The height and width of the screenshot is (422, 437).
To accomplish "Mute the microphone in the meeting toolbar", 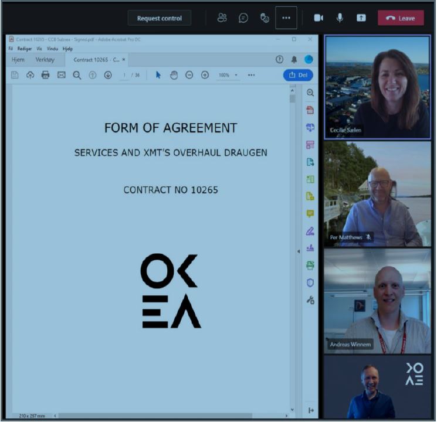I will coord(340,18).
